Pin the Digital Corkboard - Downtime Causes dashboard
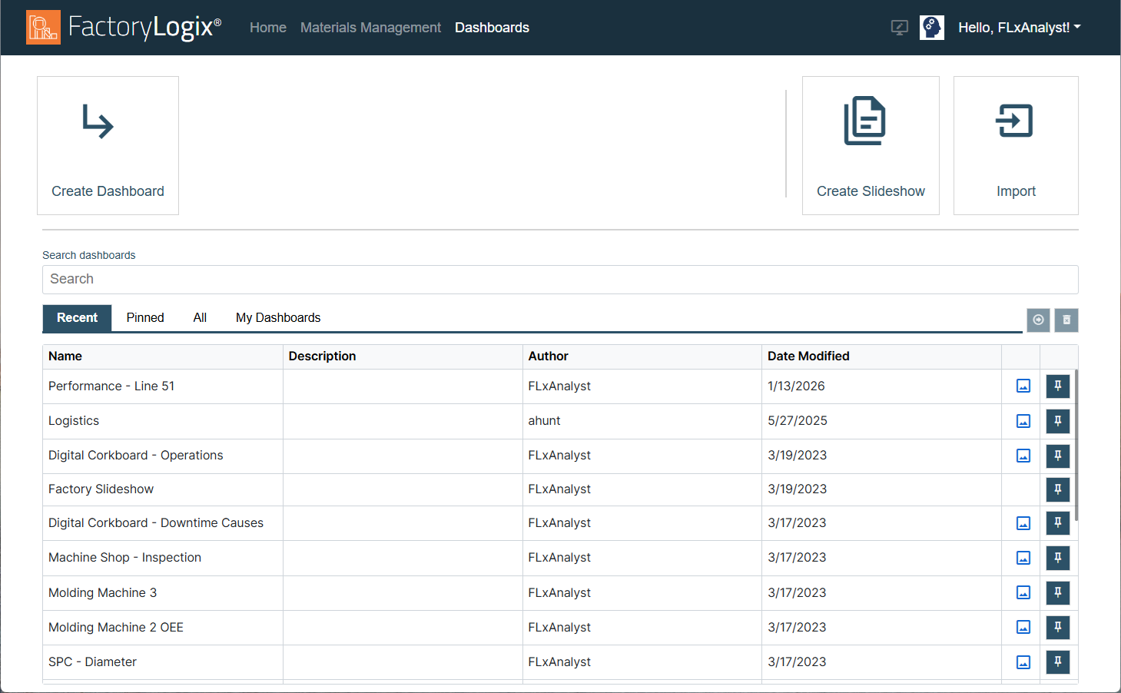The height and width of the screenshot is (693, 1121). [x=1057, y=522]
